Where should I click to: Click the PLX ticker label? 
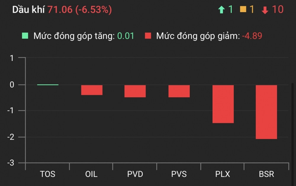point(223,174)
